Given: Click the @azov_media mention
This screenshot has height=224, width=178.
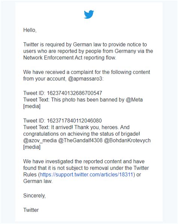Looking at the screenshot, I should pyautogui.click(x=40, y=140).
